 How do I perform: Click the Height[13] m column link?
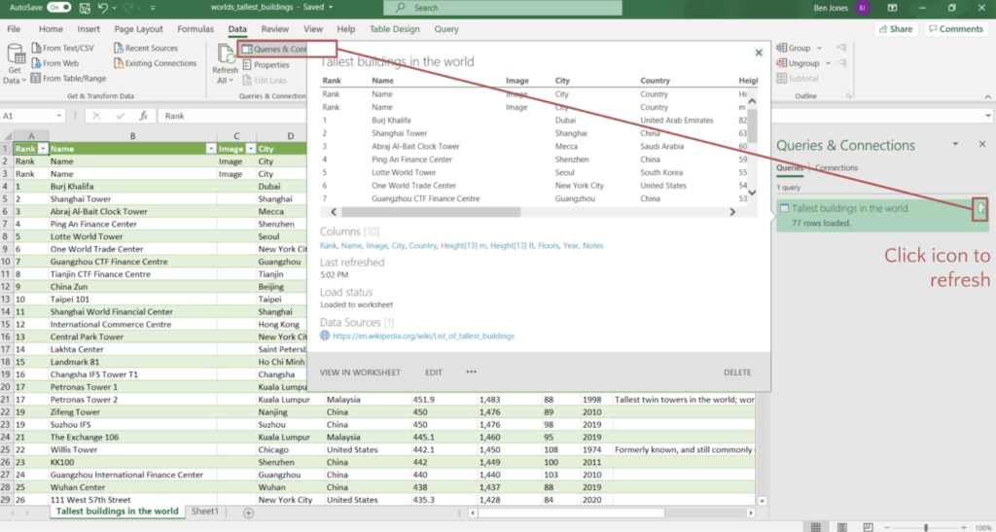click(463, 246)
